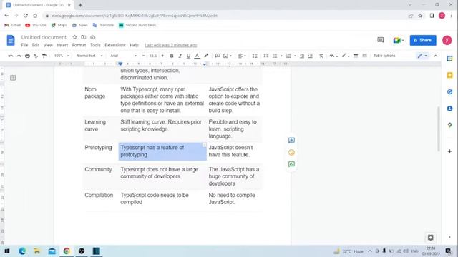Open the Arial font dropdown
Image resolution: width=458 pixels, height=257 pixels.
pyautogui.click(x=123, y=56)
